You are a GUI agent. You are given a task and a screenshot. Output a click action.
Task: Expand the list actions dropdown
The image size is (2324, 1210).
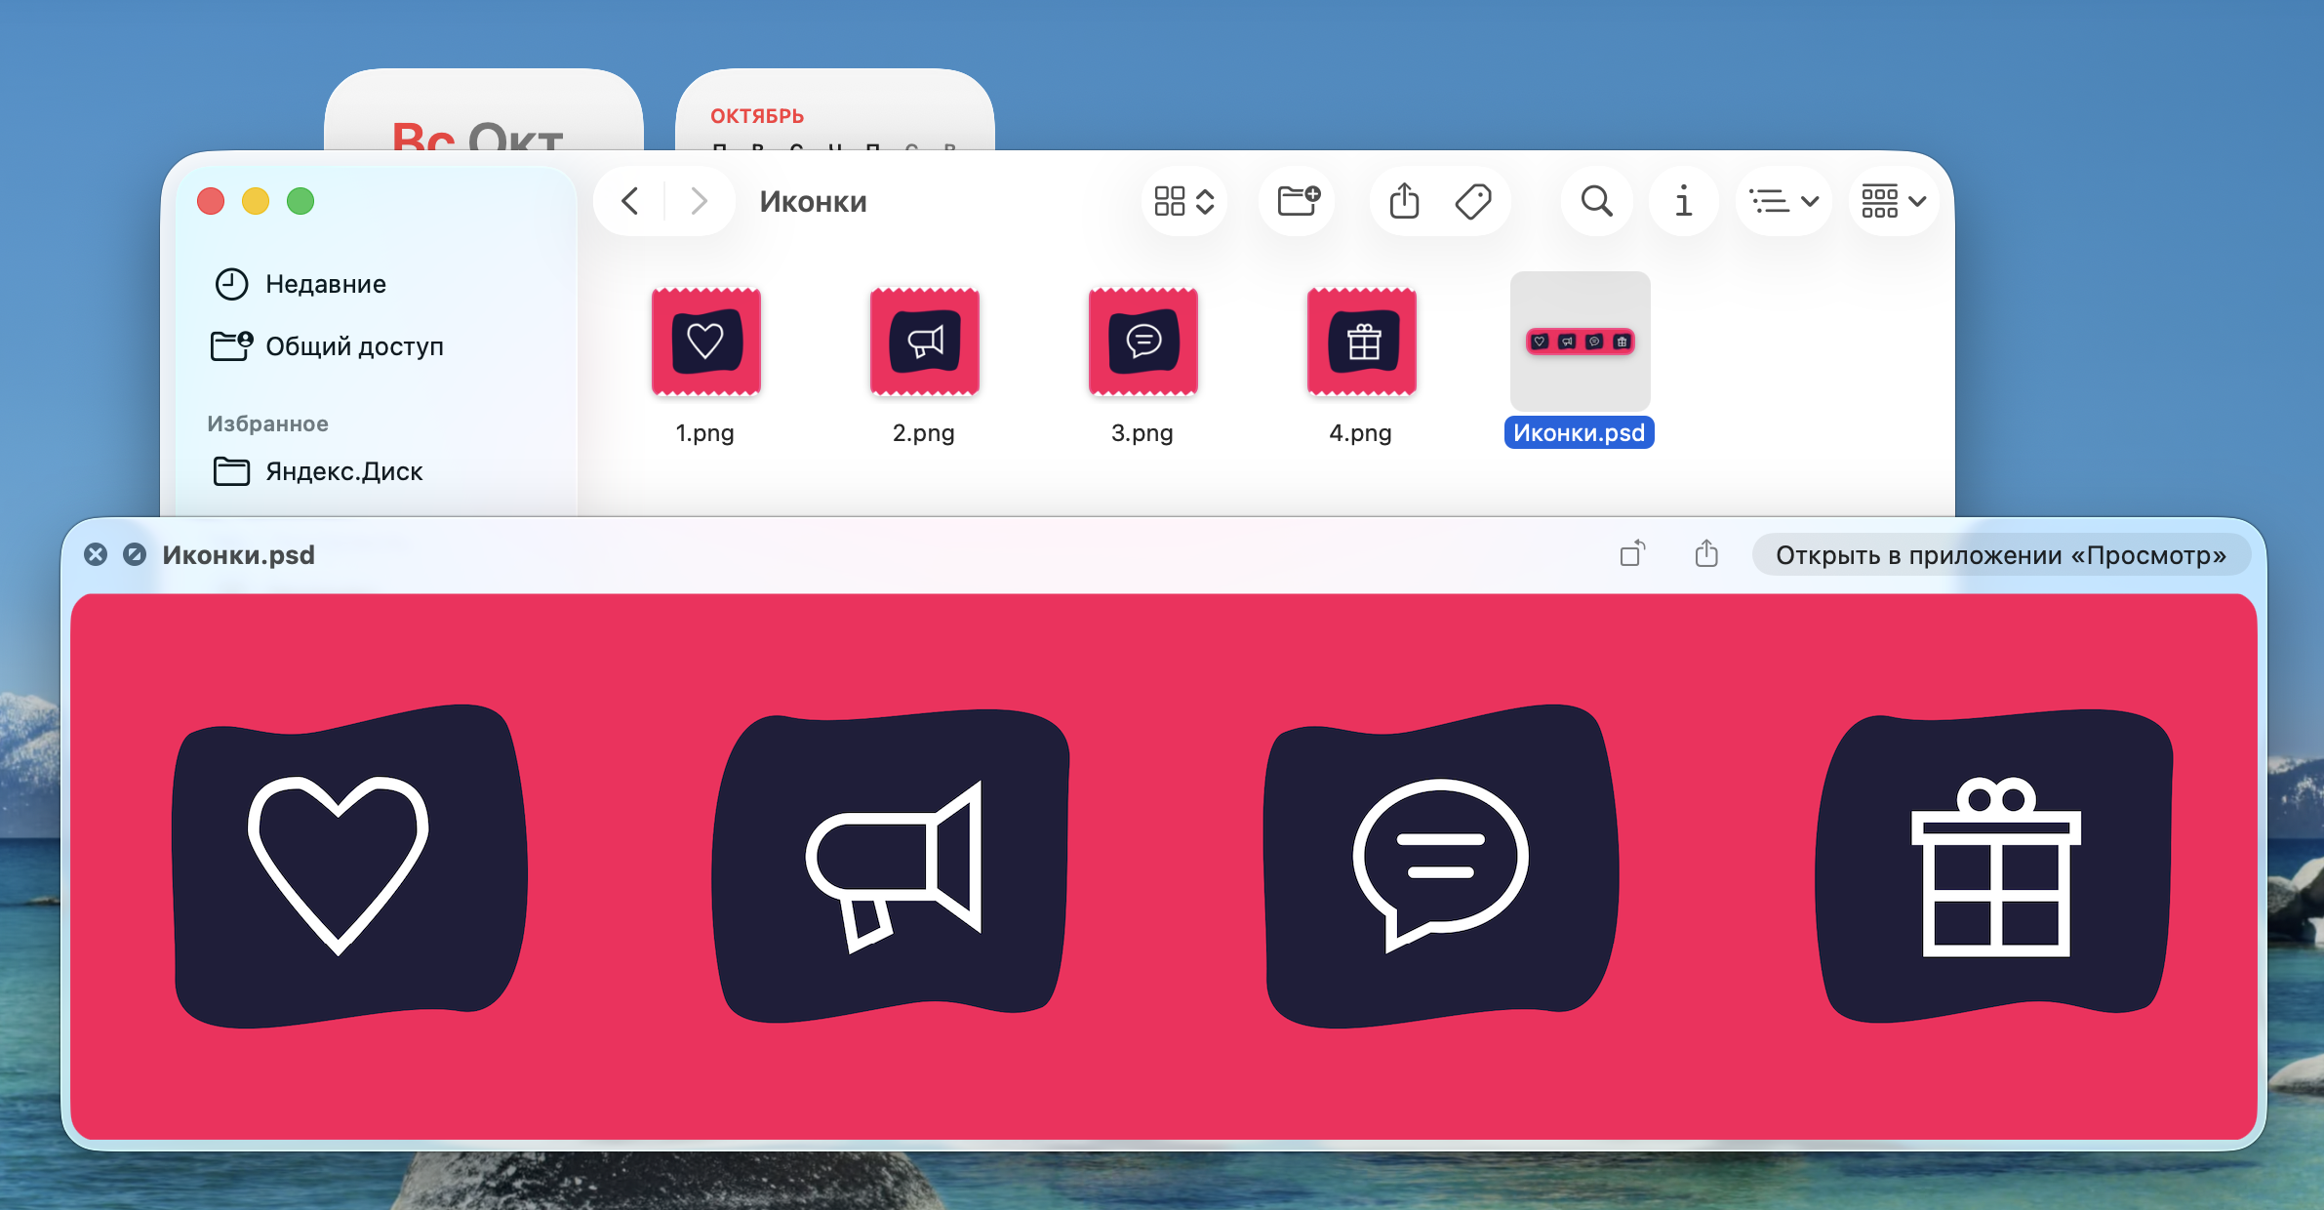click(1783, 202)
